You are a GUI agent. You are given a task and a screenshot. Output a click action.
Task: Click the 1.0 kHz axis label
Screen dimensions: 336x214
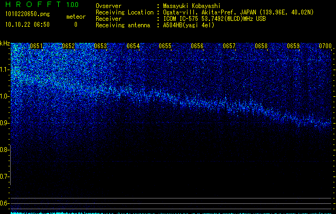(x=4, y=96)
